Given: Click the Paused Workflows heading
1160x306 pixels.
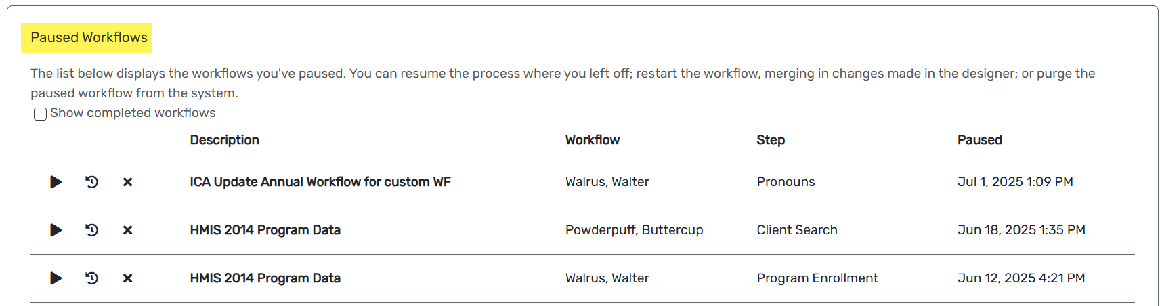Looking at the screenshot, I should (89, 38).
